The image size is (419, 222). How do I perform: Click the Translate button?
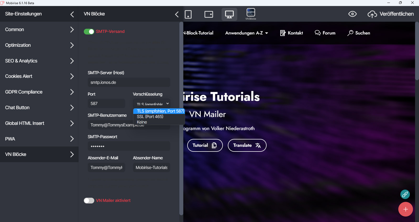247,145
